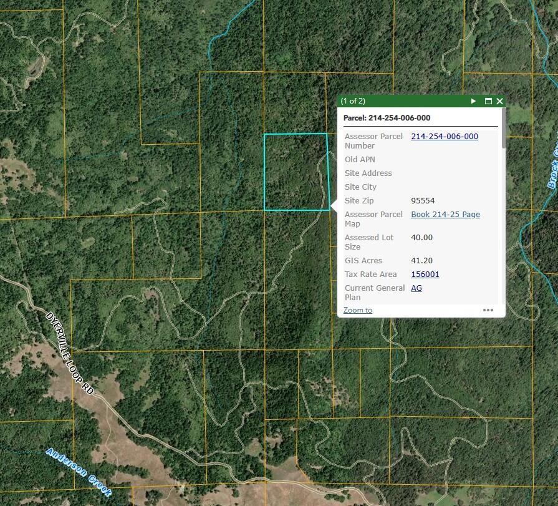Show next feature in popup
The image size is (558, 506).
point(473,101)
